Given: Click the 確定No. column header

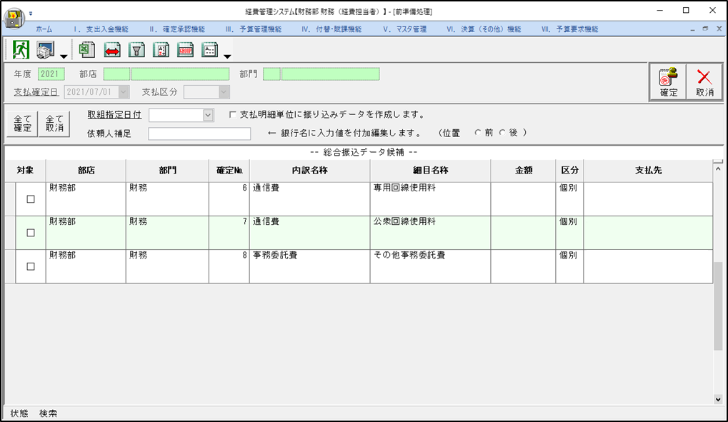Looking at the screenshot, I should [229, 171].
